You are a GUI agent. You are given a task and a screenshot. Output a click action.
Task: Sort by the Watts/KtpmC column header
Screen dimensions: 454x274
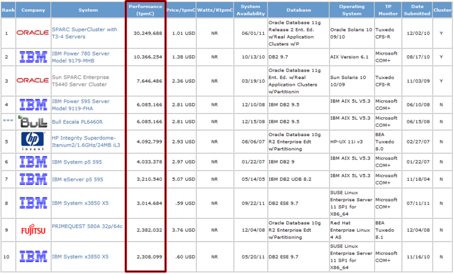(x=215, y=10)
